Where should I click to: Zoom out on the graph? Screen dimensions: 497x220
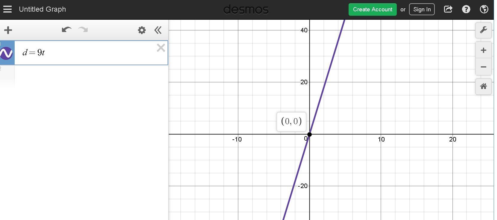click(483, 67)
